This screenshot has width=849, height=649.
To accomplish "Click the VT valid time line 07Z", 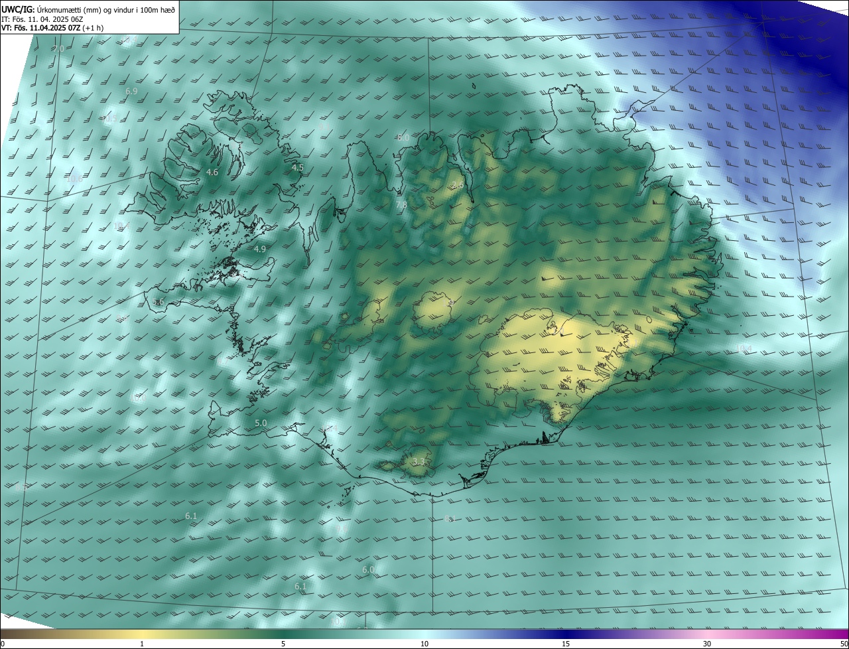I will click(x=52, y=28).
